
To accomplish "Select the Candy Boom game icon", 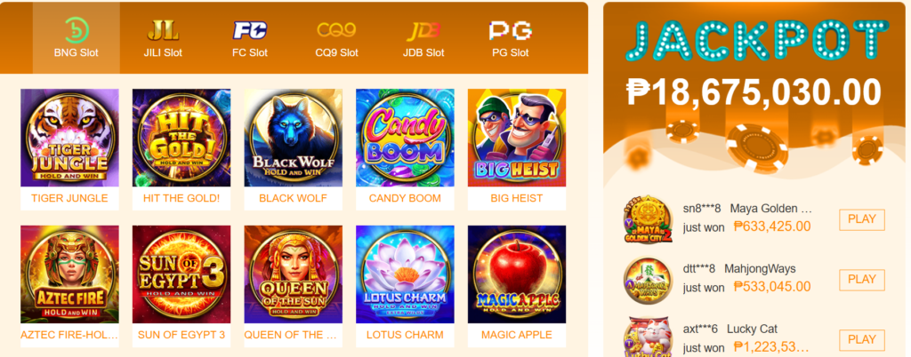I will [405, 138].
